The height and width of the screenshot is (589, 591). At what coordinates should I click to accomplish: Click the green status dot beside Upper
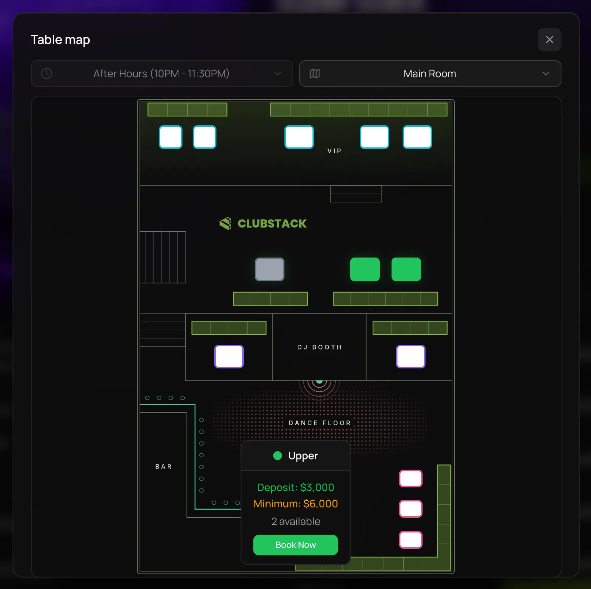coord(277,456)
